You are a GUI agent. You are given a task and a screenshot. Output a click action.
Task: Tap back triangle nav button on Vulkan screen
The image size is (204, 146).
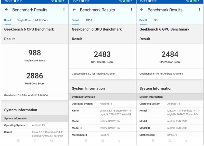(186, 141)
